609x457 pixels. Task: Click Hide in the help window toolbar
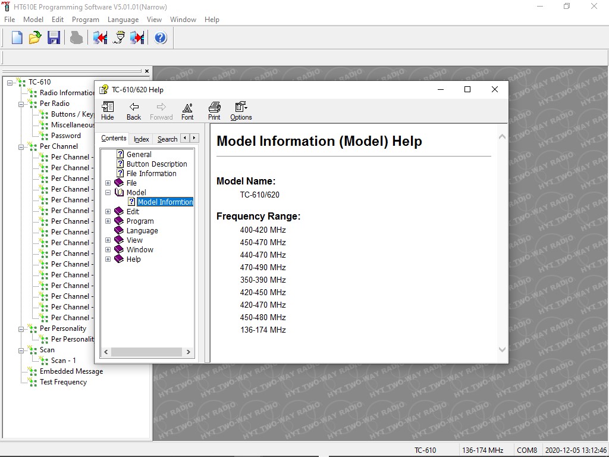click(108, 111)
